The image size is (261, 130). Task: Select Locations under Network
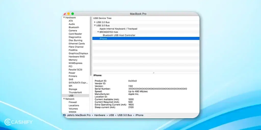pyautogui.click(x=74, y=105)
